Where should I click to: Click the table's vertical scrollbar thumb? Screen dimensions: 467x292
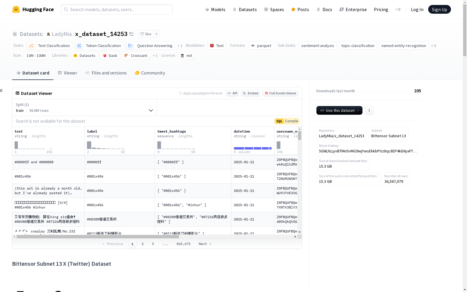299,135
